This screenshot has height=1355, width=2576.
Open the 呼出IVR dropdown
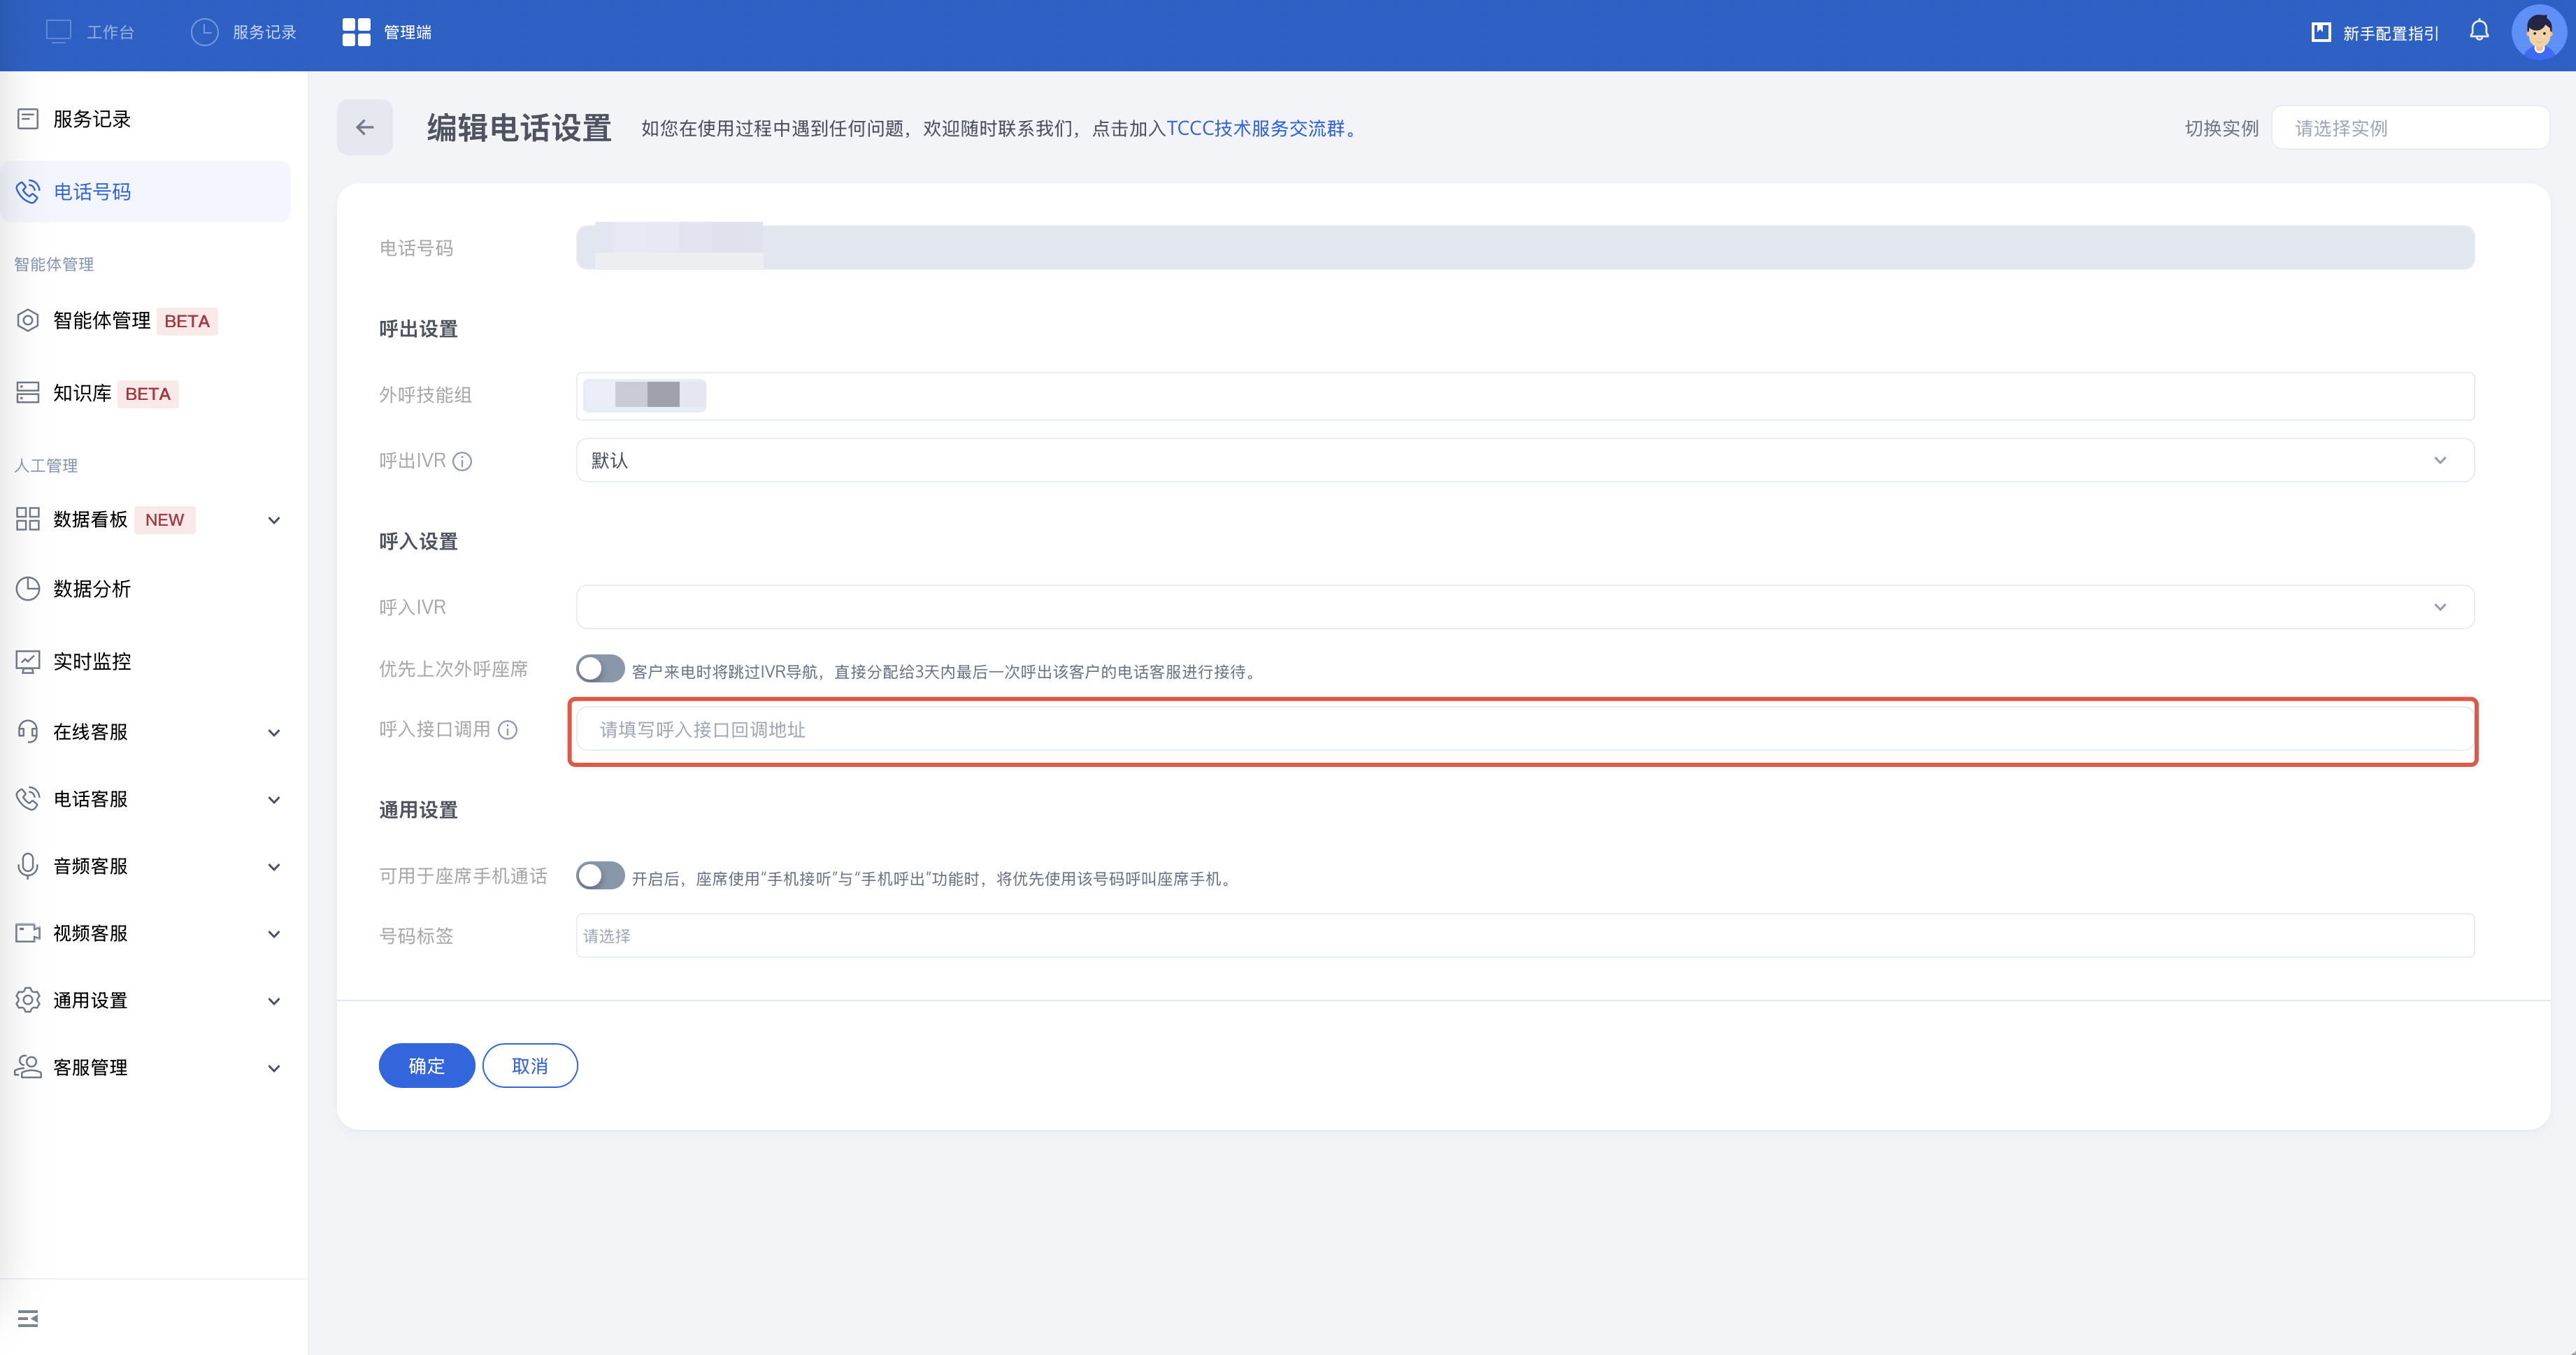pos(1524,460)
